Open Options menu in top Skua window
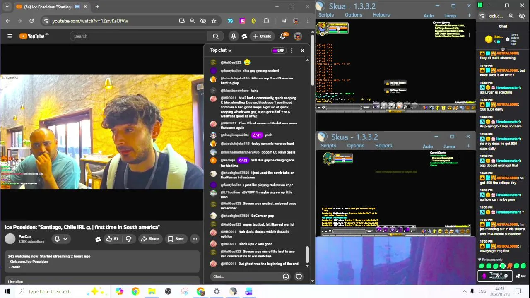Screen dimensions: 530x298 click(353, 15)
